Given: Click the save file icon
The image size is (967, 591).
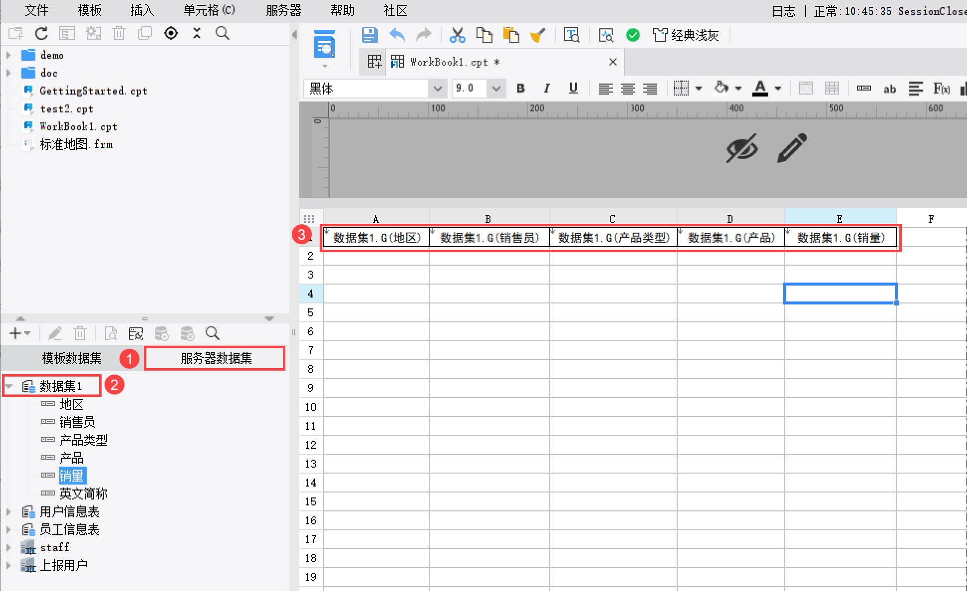Looking at the screenshot, I should [369, 35].
